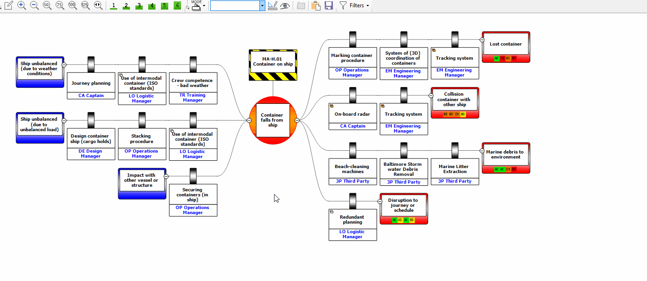Click the zoom in magnifier icon
647x281 pixels.
point(21,5)
